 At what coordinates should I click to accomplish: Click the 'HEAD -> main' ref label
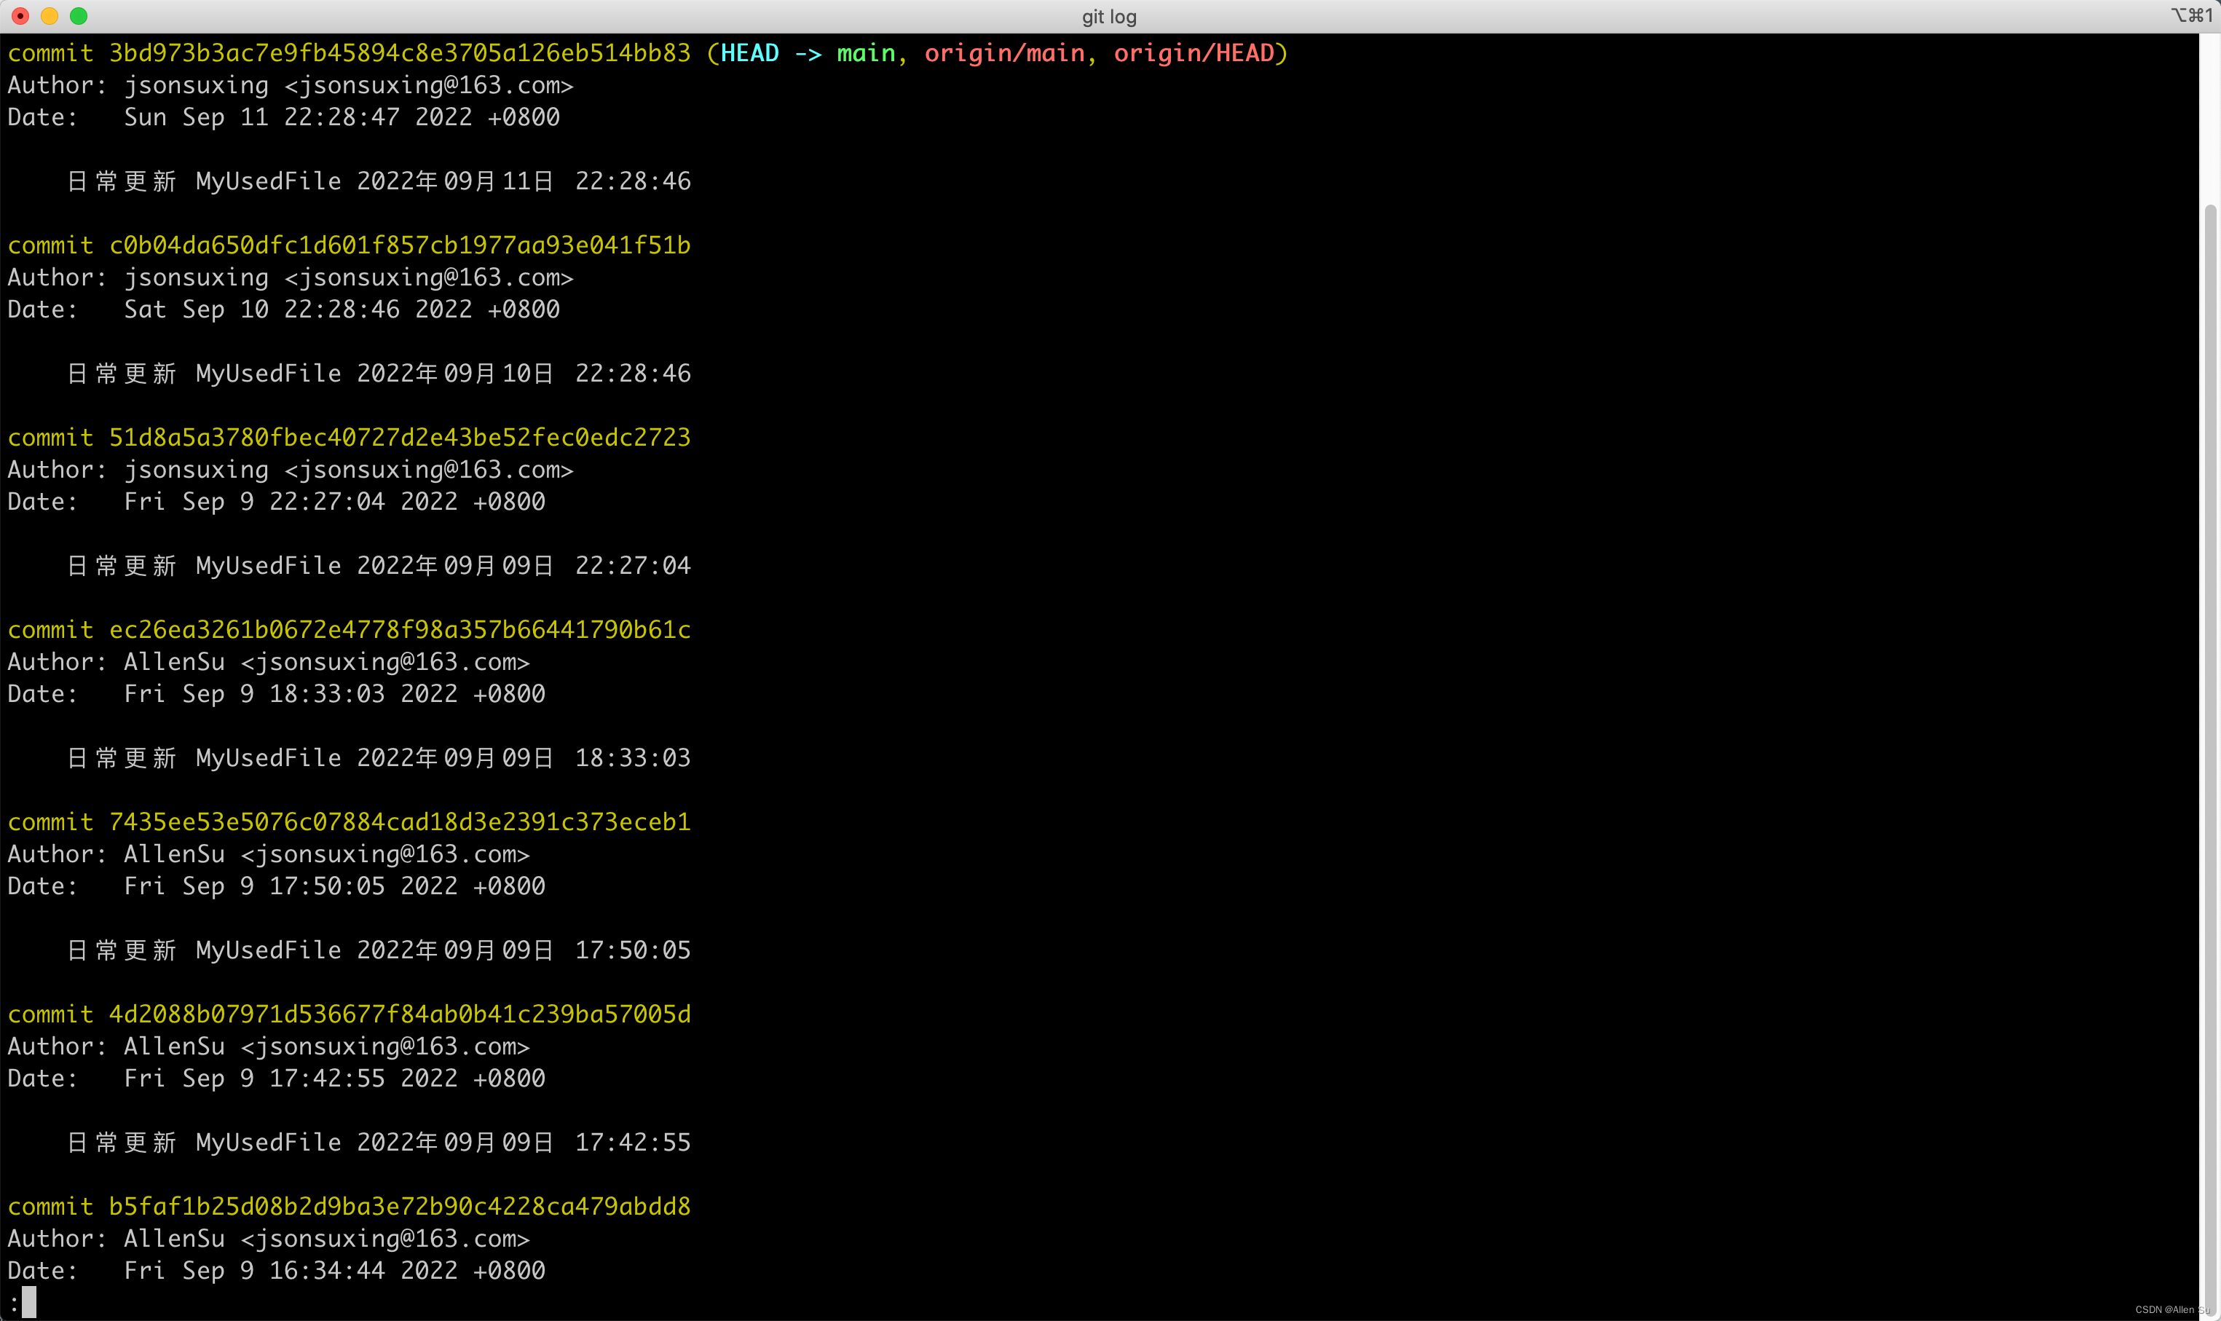[x=808, y=53]
